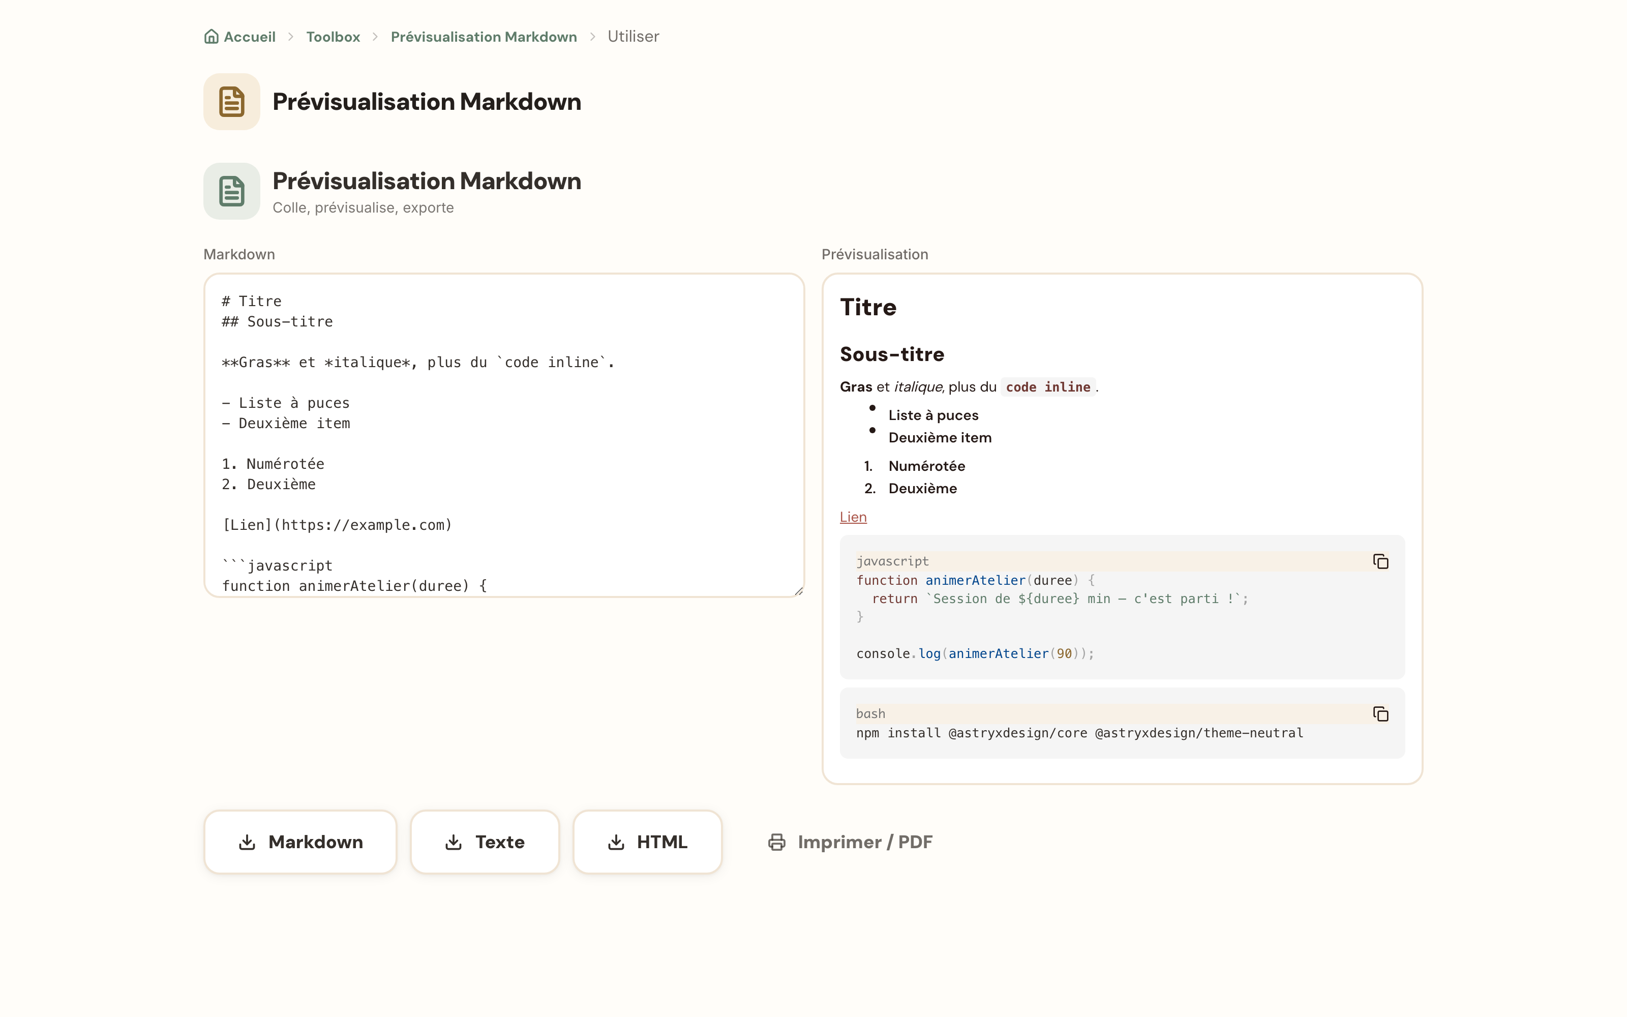
Task: Click the textarea resize handle corner
Action: pos(798,591)
